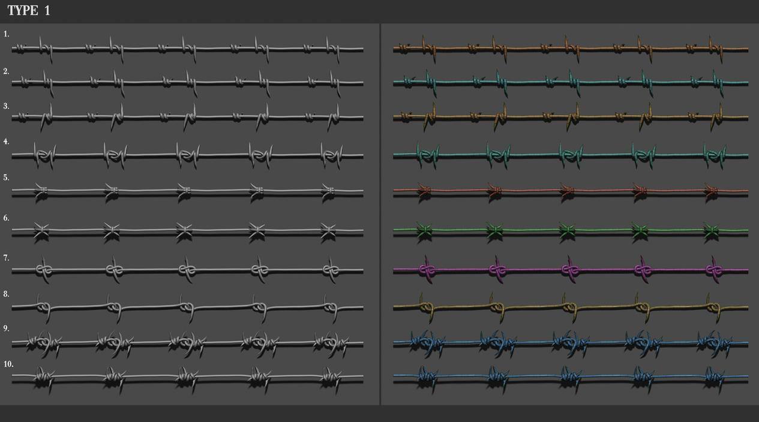This screenshot has height=422, width=759.
Task: Click the "TYPE 1" heading text
Action: pyautogui.click(x=29, y=11)
